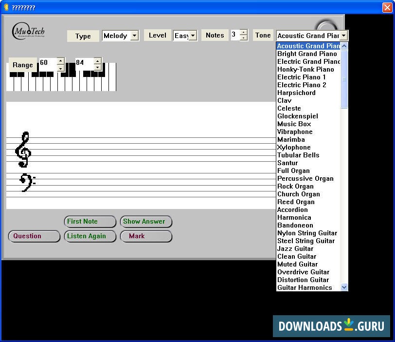Select Honky-Tonk Piano tone
The image size is (395, 342).
(308, 69)
